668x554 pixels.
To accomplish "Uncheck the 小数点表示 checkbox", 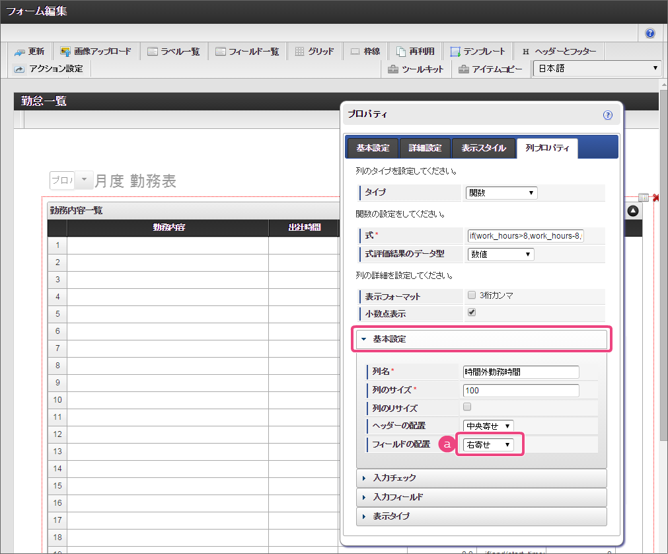I will point(472,313).
